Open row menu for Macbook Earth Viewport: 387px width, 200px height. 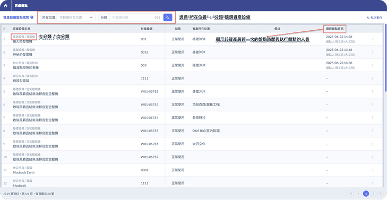tap(373, 170)
